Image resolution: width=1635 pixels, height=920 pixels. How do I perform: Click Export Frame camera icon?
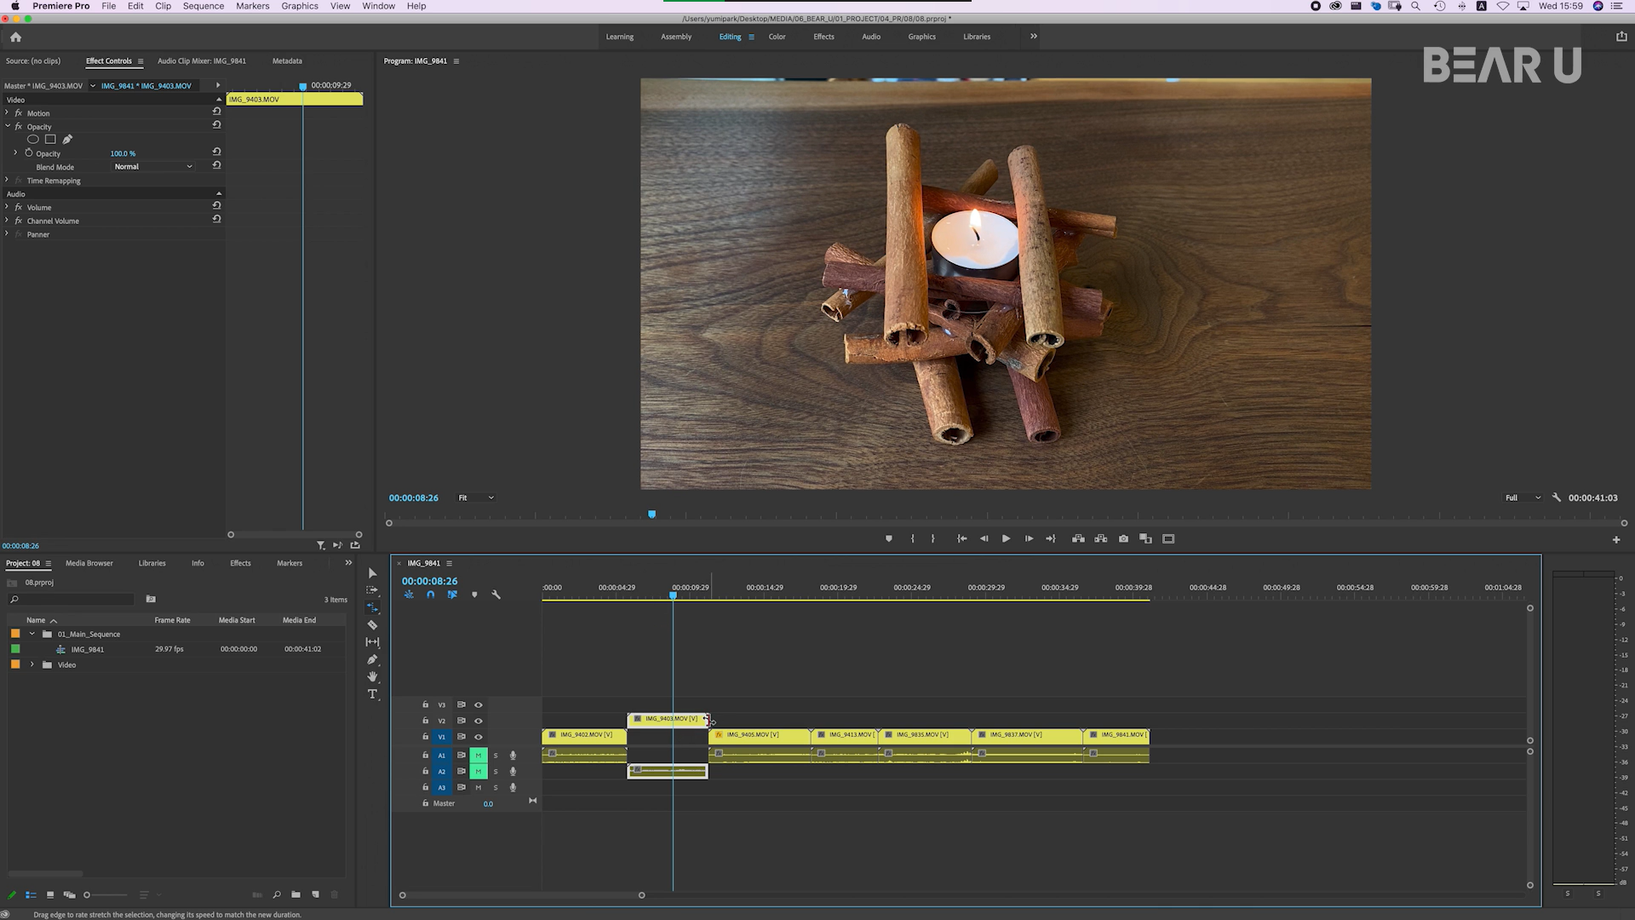1123,538
